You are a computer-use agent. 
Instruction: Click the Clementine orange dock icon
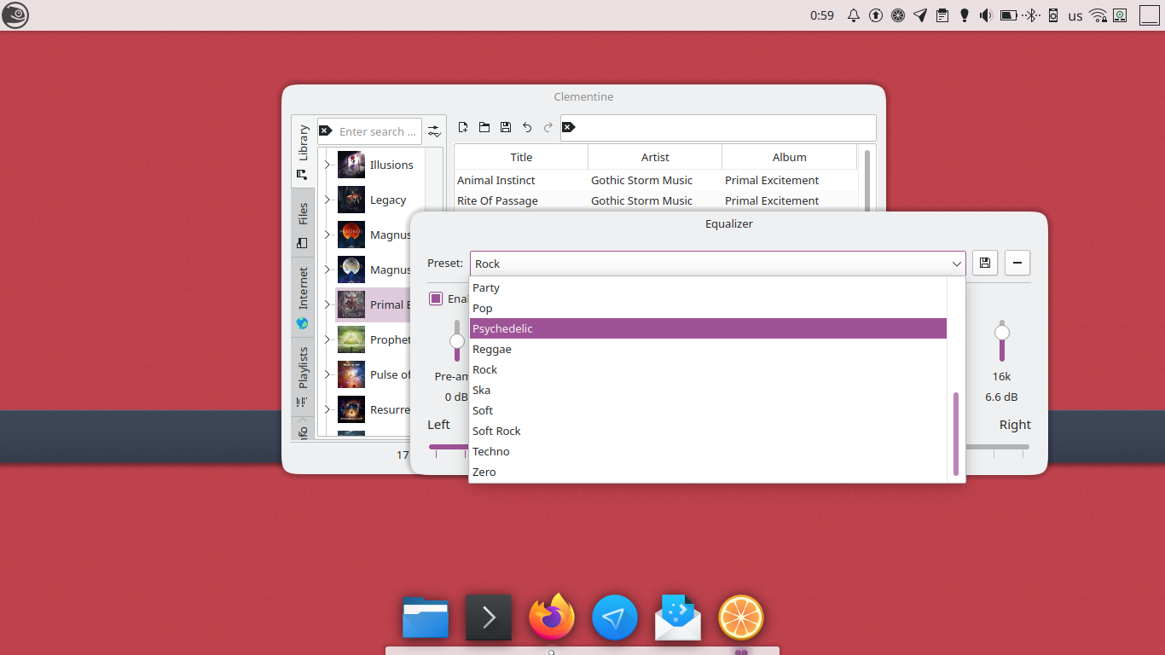tap(741, 617)
